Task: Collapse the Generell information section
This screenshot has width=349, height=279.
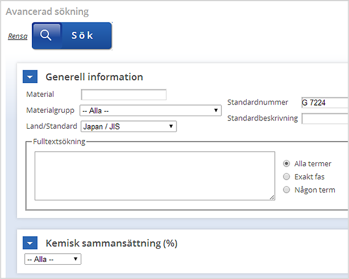Action: coord(30,76)
